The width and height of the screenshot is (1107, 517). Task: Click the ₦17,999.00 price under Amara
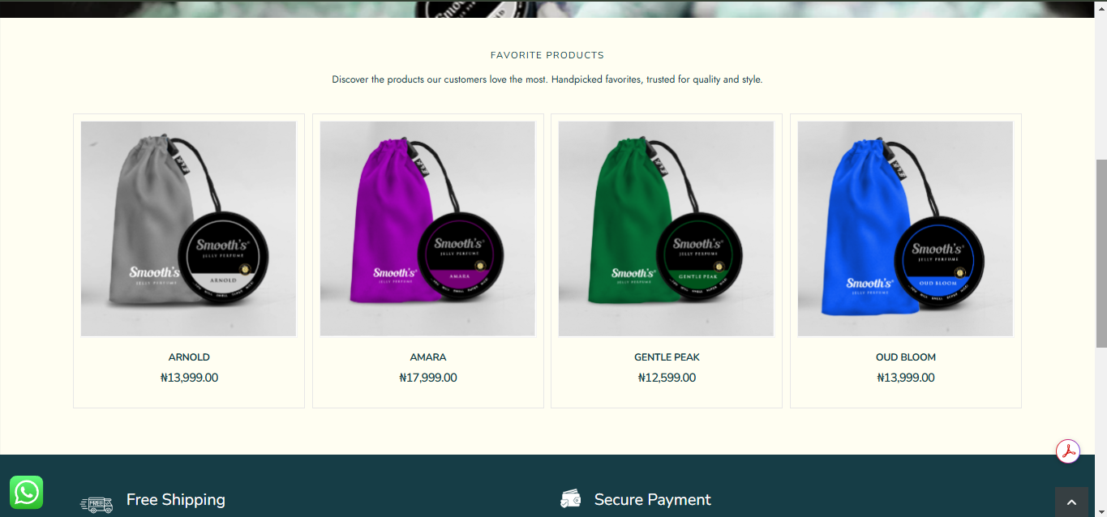[428, 378]
